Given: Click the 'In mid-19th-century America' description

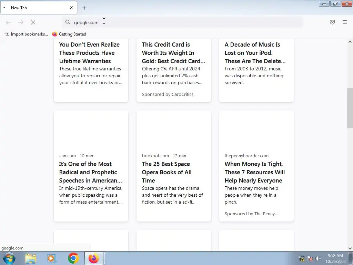Looking at the screenshot, I should (x=91, y=195).
